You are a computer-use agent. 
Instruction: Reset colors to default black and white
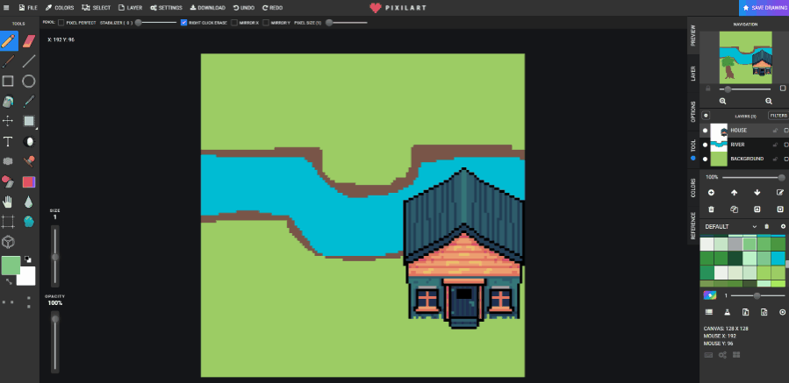(28, 259)
